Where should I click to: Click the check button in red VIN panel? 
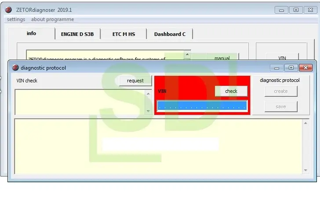(231, 91)
